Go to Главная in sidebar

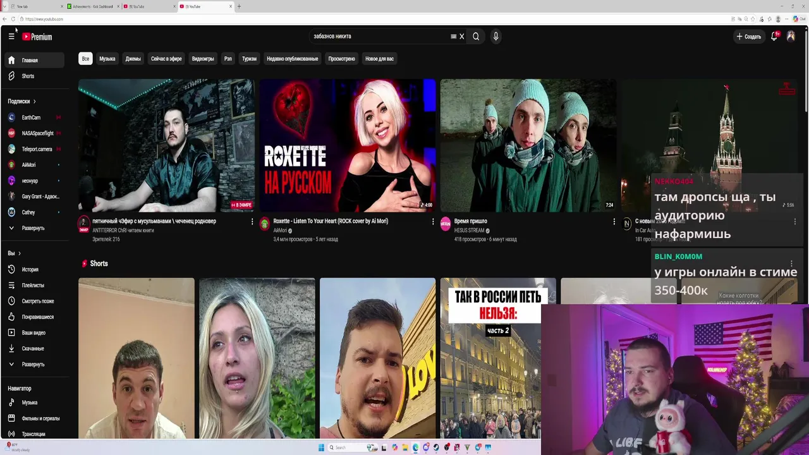coord(34,60)
